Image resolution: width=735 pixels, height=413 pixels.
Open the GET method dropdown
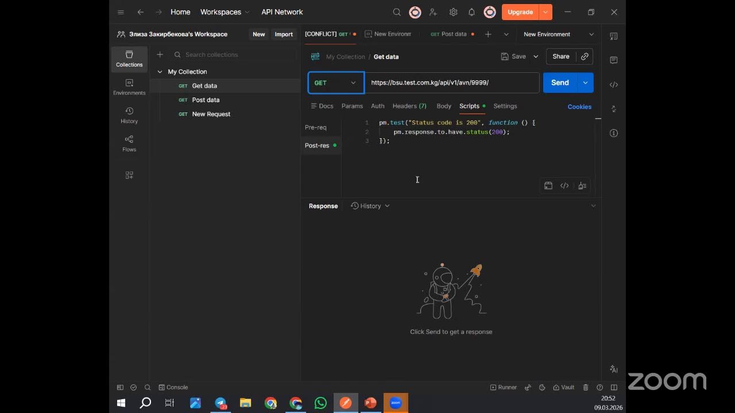pyautogui.click(x=336, y=83)
